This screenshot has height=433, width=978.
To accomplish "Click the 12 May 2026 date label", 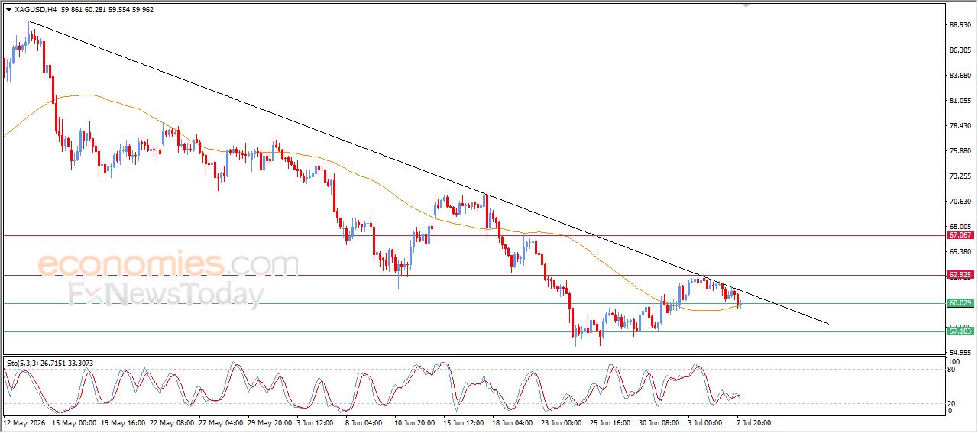I will point(24,422).
